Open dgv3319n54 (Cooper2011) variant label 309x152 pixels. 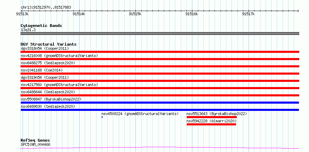click(x=45, y=77)
